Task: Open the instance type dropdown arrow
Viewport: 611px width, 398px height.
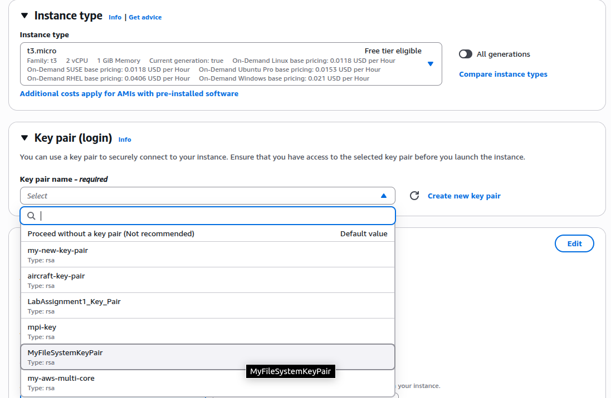Action: pyautogui.click(x=430, y=64)
